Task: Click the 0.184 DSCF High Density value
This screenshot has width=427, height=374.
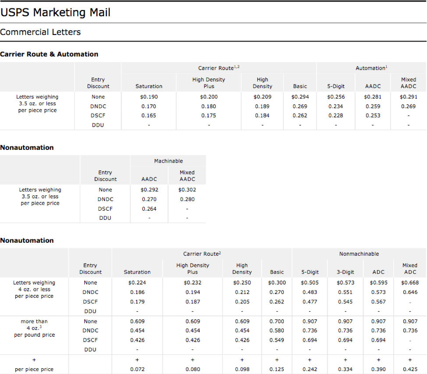Action: point(262,116)
